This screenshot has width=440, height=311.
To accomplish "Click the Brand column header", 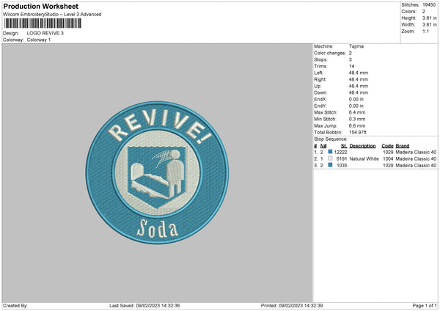I will point(403,145).
